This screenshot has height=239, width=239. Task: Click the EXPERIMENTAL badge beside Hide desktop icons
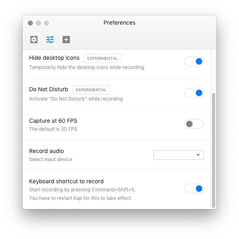[x=103, y=58]
